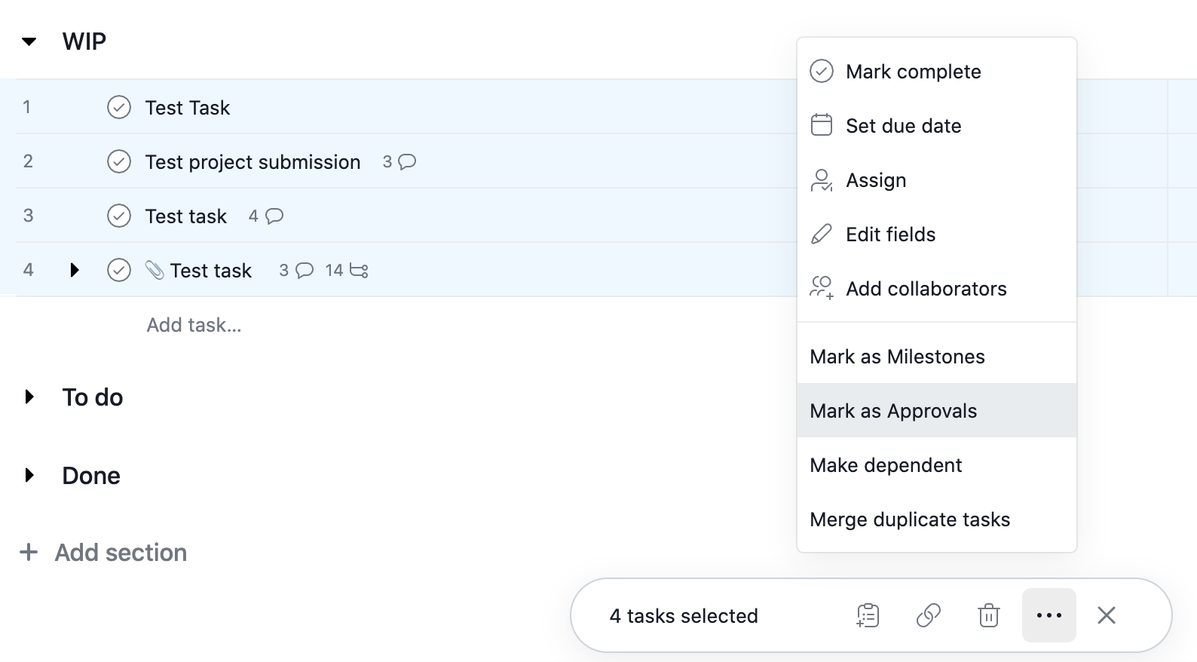Collapse the WIP section
Image resolution: width=1197 pixels, height=662 pixels.
coord(29,41)
